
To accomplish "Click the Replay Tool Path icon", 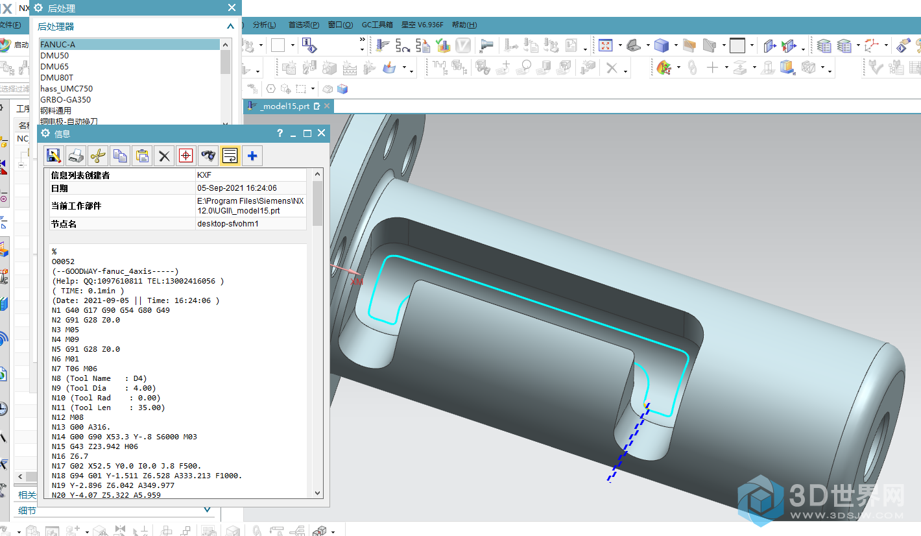I will [403, 45].
